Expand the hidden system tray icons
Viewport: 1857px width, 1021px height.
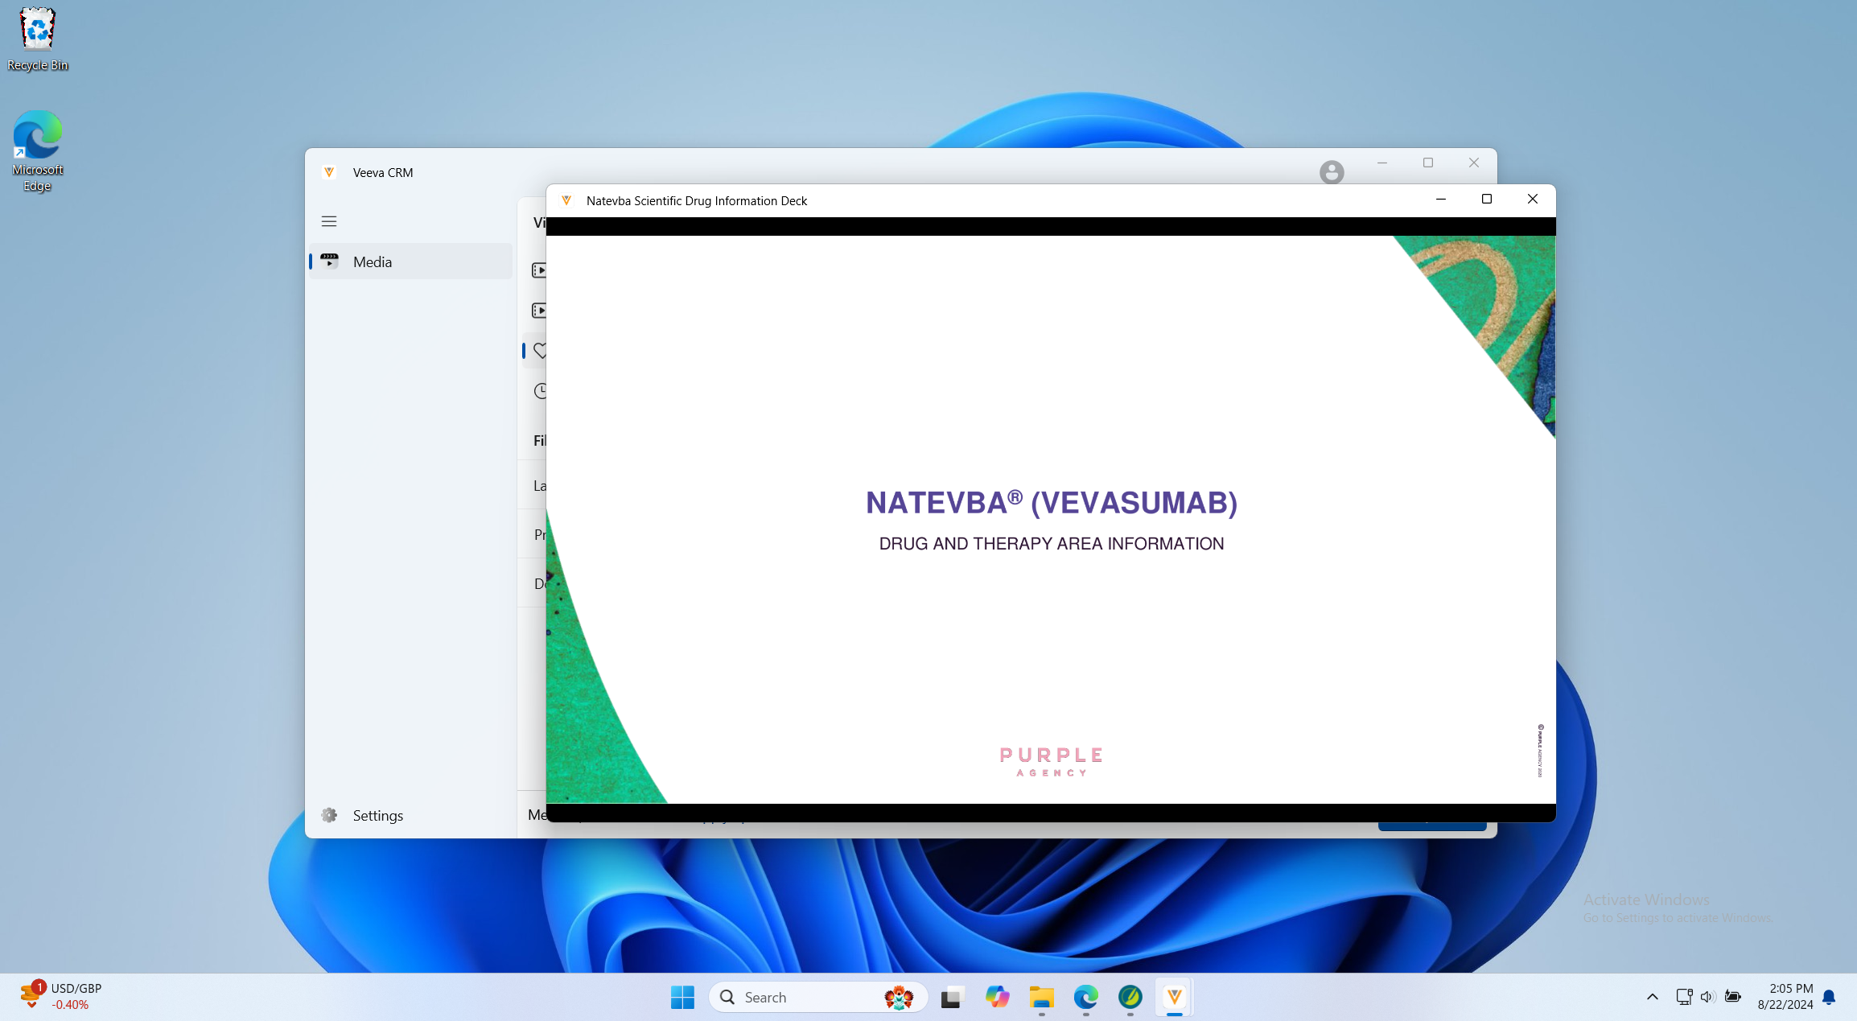[1652, 997]
